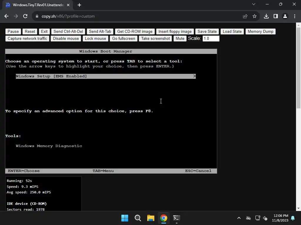Click the ESC=Cancel text in emulator footer
This screenshot has width=301, height=225.
pyautogui.click(x=198, y=171)
